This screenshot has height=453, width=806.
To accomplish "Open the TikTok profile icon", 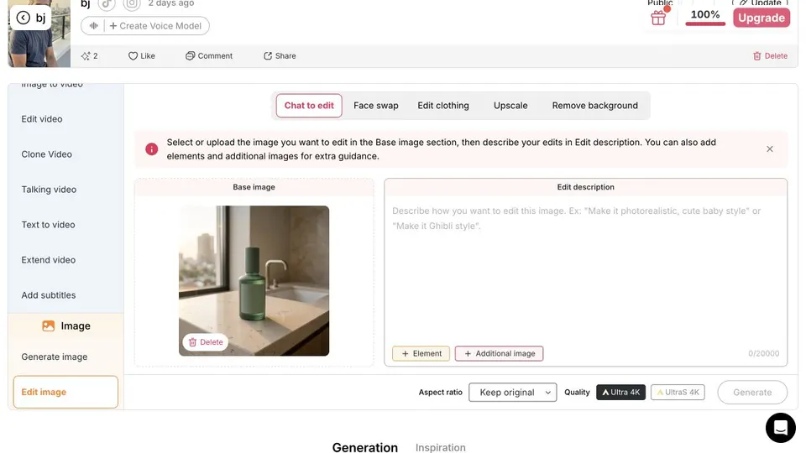I will pos(107,5).
